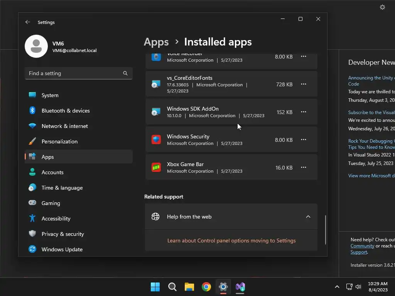Open Windows Update settings

pyautogui.click(x=79, y=249)
